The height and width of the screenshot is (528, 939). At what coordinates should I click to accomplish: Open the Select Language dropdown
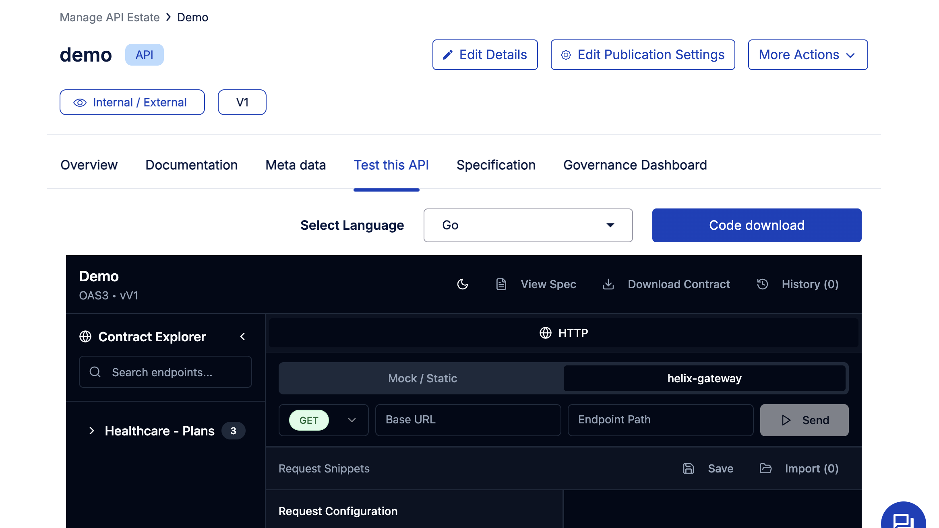click(x=528, y=225)
